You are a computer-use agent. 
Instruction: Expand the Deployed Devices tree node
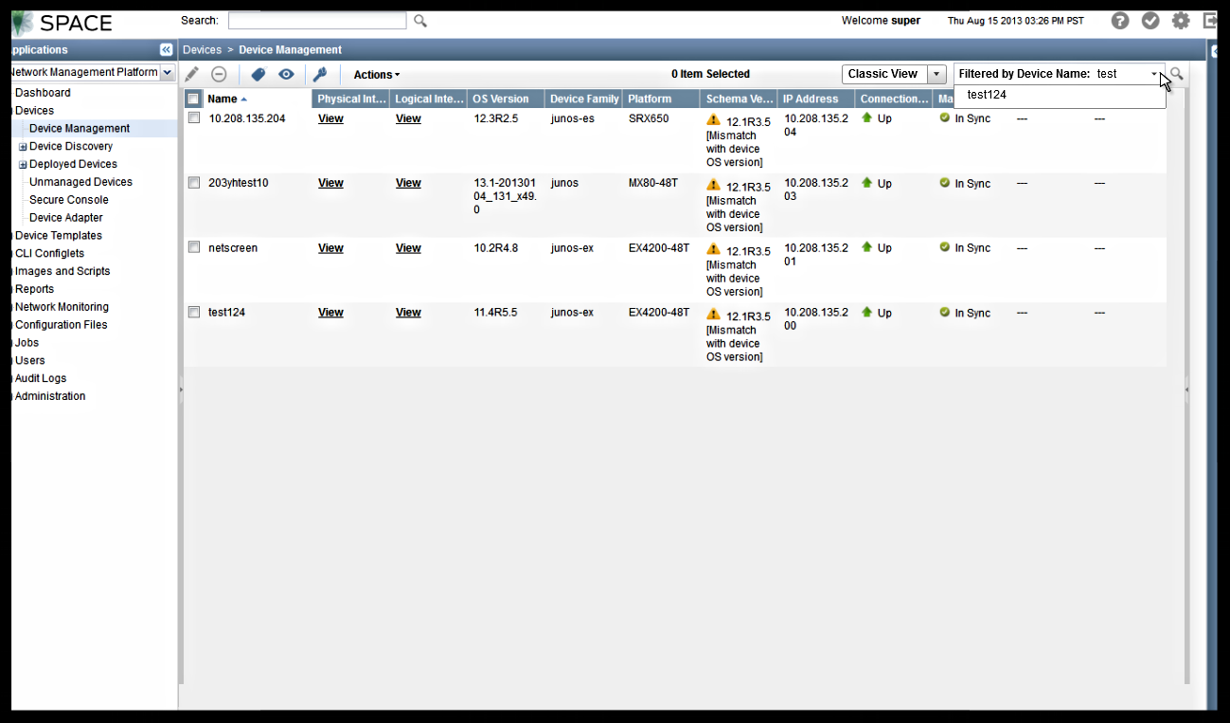click(23, 165)
